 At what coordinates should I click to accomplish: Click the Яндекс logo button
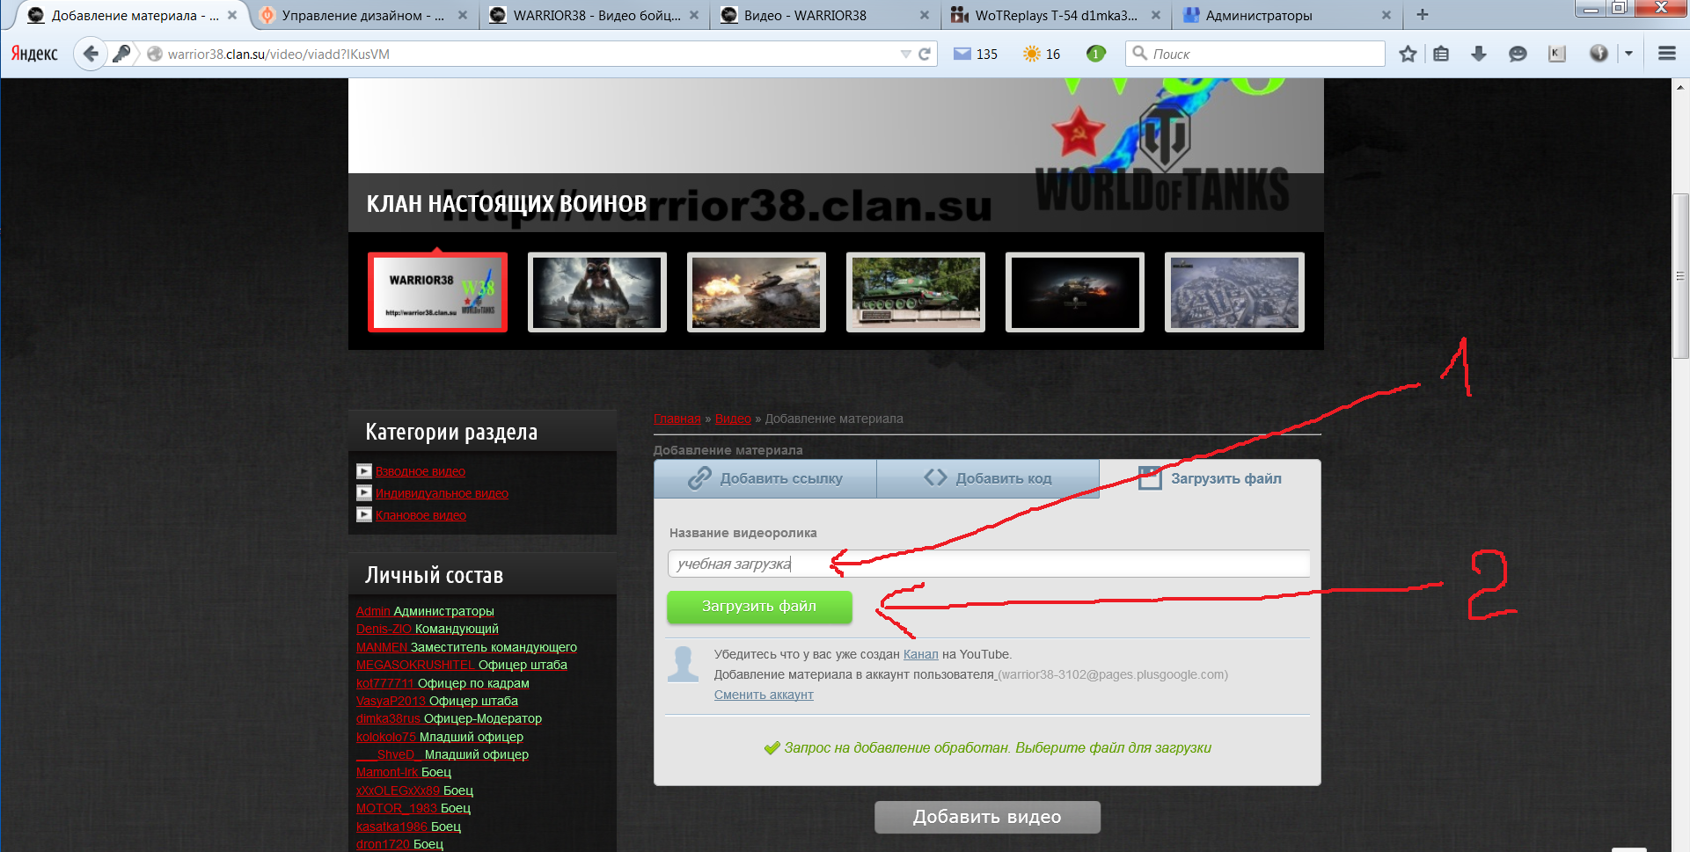point(34,54)
